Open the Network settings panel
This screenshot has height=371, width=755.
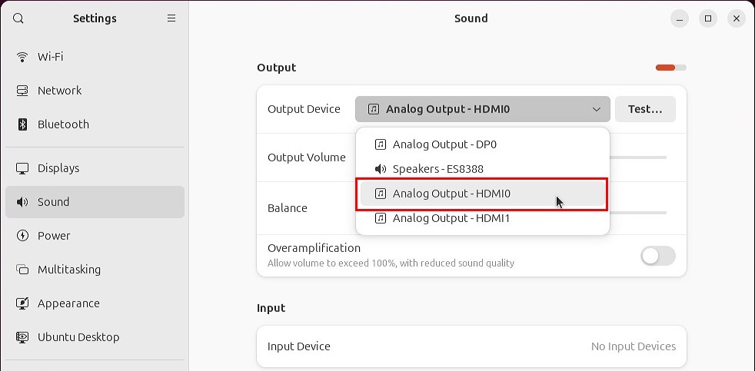point(59,91)
